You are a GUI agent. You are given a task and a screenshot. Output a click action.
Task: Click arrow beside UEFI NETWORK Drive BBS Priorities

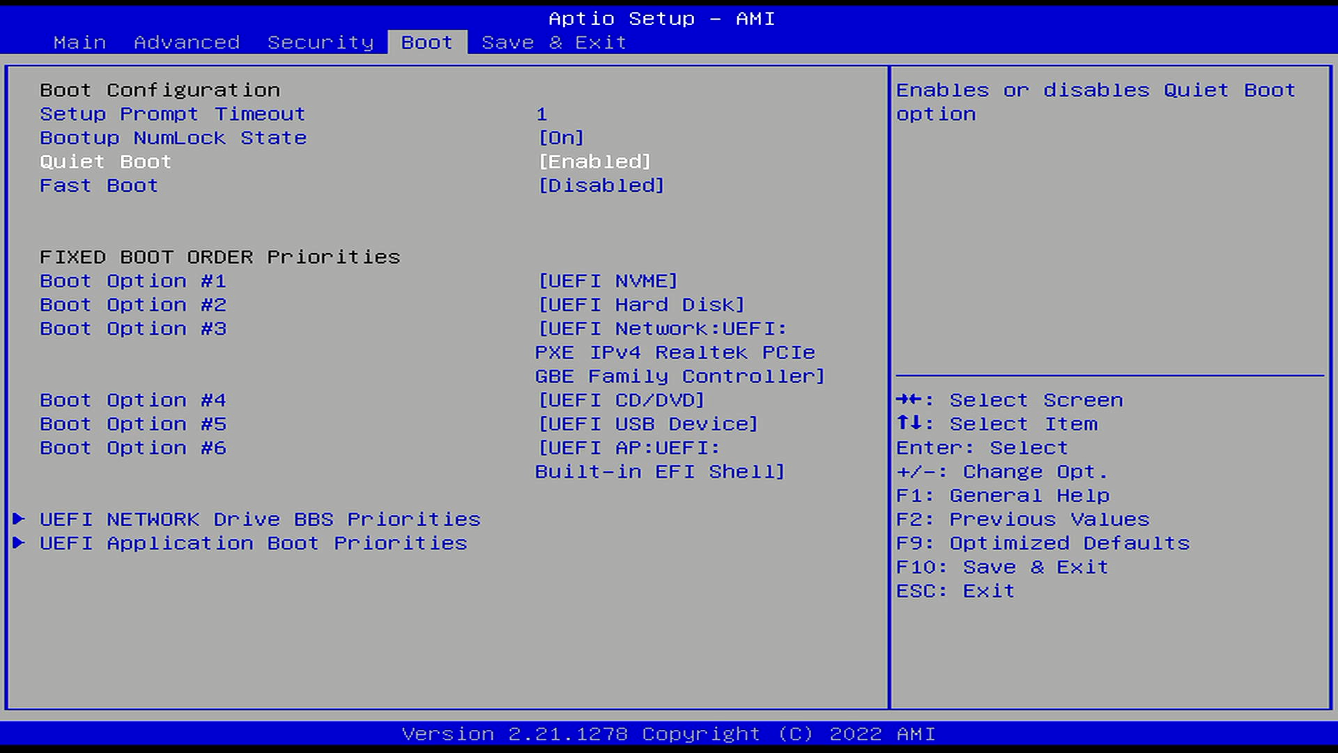(19, 519)
